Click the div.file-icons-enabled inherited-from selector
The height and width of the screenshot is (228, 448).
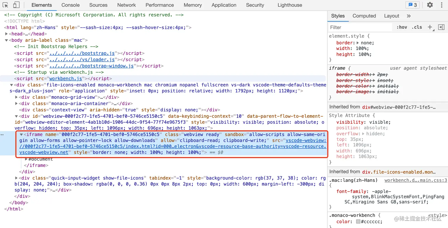399,172
